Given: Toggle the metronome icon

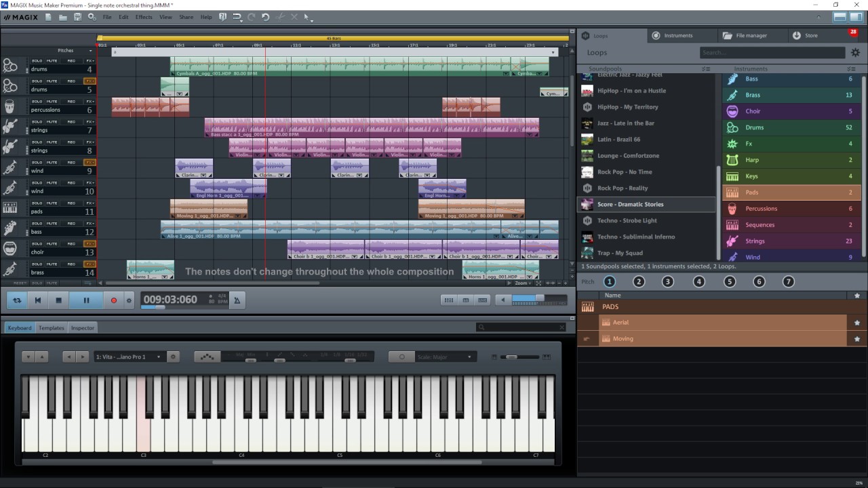Looking at the screenshot, I should [x=237, y=300].
